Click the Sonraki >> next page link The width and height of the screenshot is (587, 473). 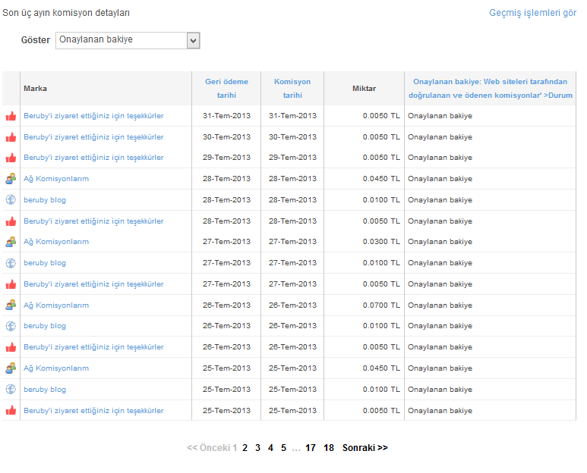(365, 447)
